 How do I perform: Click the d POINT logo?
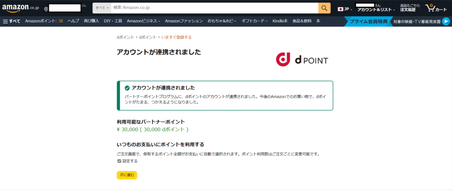point(302,59)
